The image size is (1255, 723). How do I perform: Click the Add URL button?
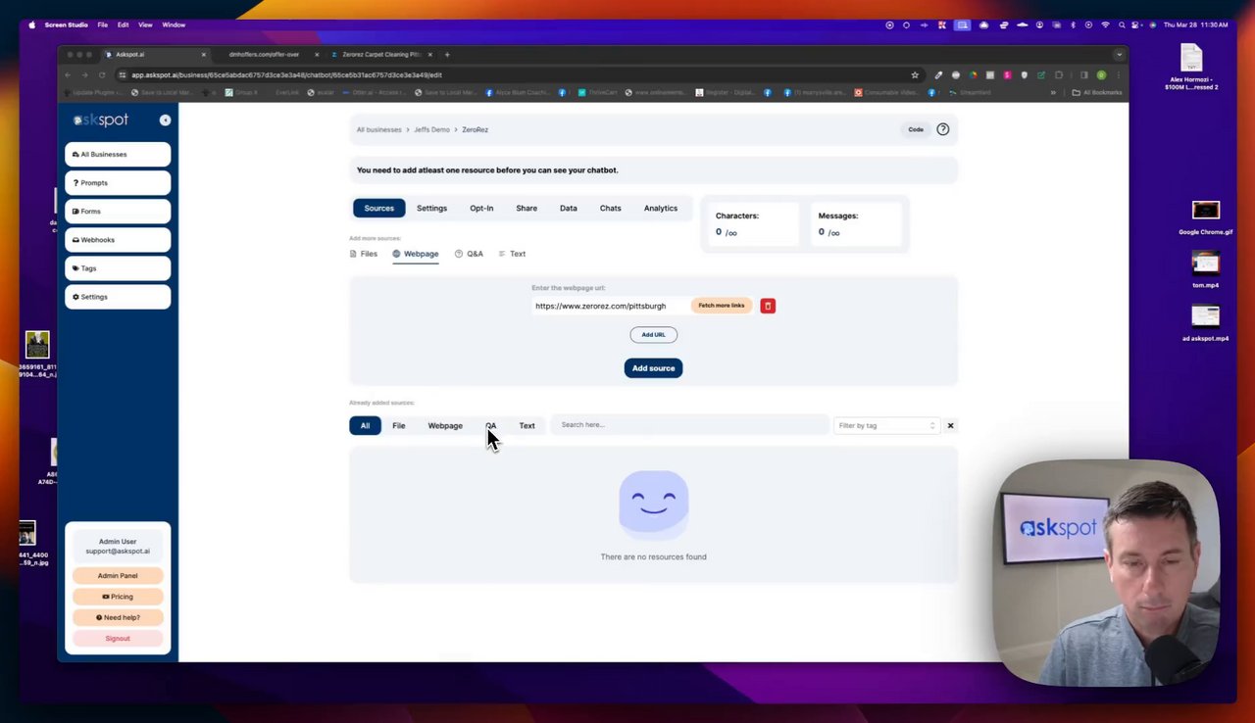pos(653,335)
